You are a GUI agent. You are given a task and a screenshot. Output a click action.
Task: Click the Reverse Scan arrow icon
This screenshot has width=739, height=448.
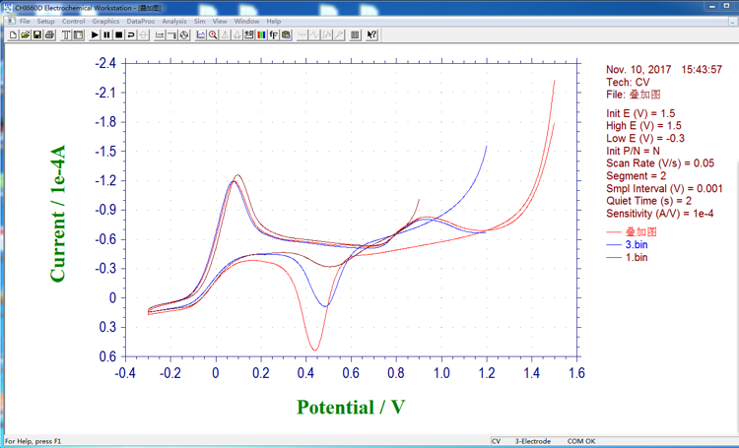coord(131,34)
